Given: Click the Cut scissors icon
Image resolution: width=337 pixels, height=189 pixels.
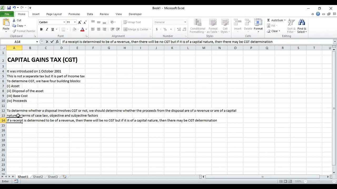Looking at the screenshot, I should [14, 20].
